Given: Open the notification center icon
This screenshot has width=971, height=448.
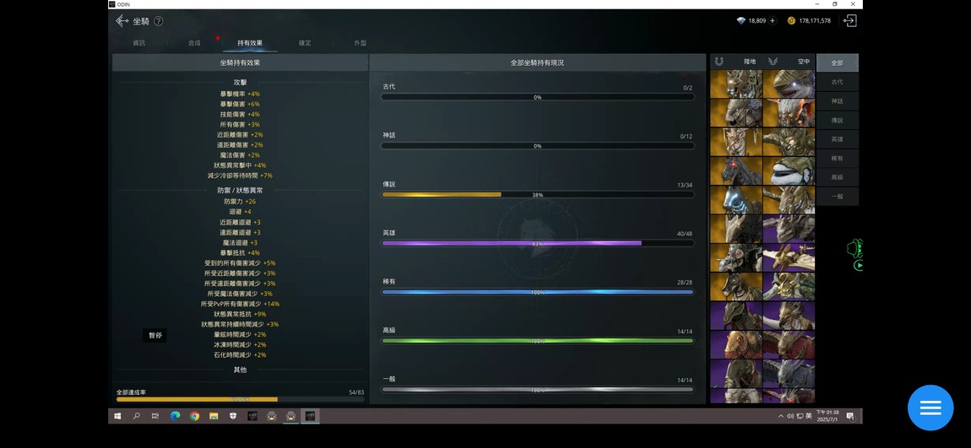Looking at the screenshot, I should coord(850,416).
